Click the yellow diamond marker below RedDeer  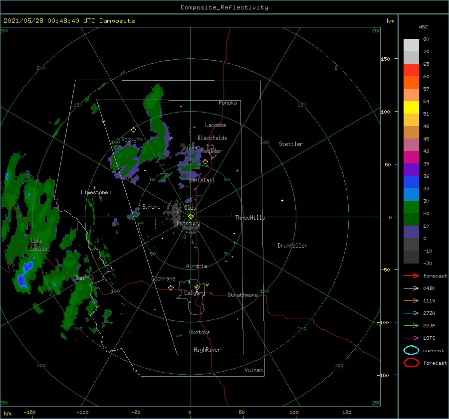pos(205,162)
